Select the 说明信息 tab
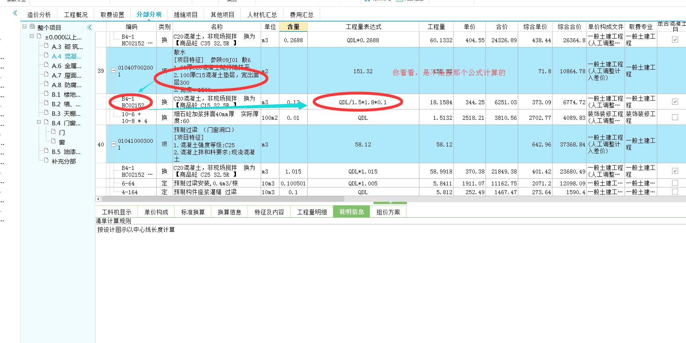The height and width of the screenshot is (343, 686). (x=352, y=212)
